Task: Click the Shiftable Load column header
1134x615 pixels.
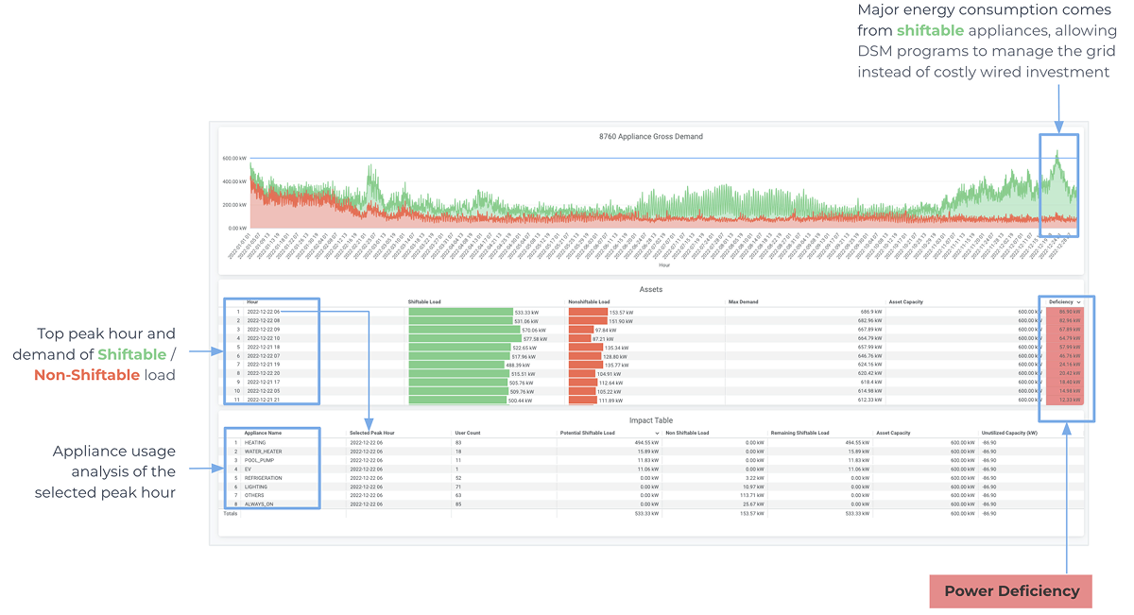Action: point(424,302)
